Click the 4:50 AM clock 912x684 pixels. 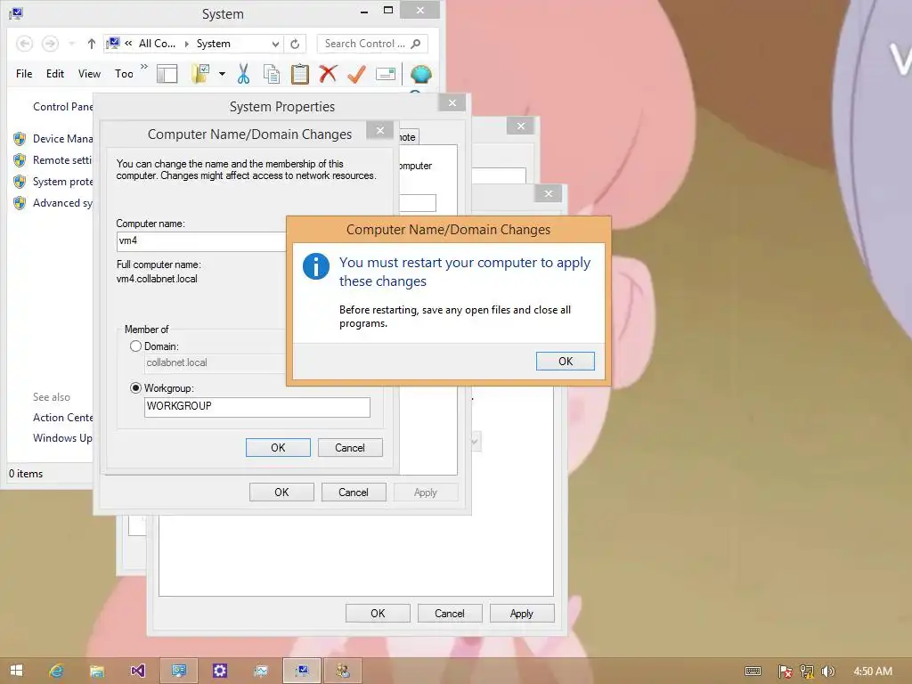873,672
